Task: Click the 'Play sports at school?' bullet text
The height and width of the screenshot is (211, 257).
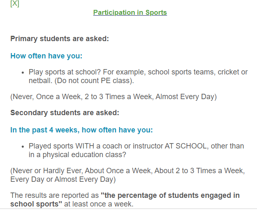Action: pos(138,77)
